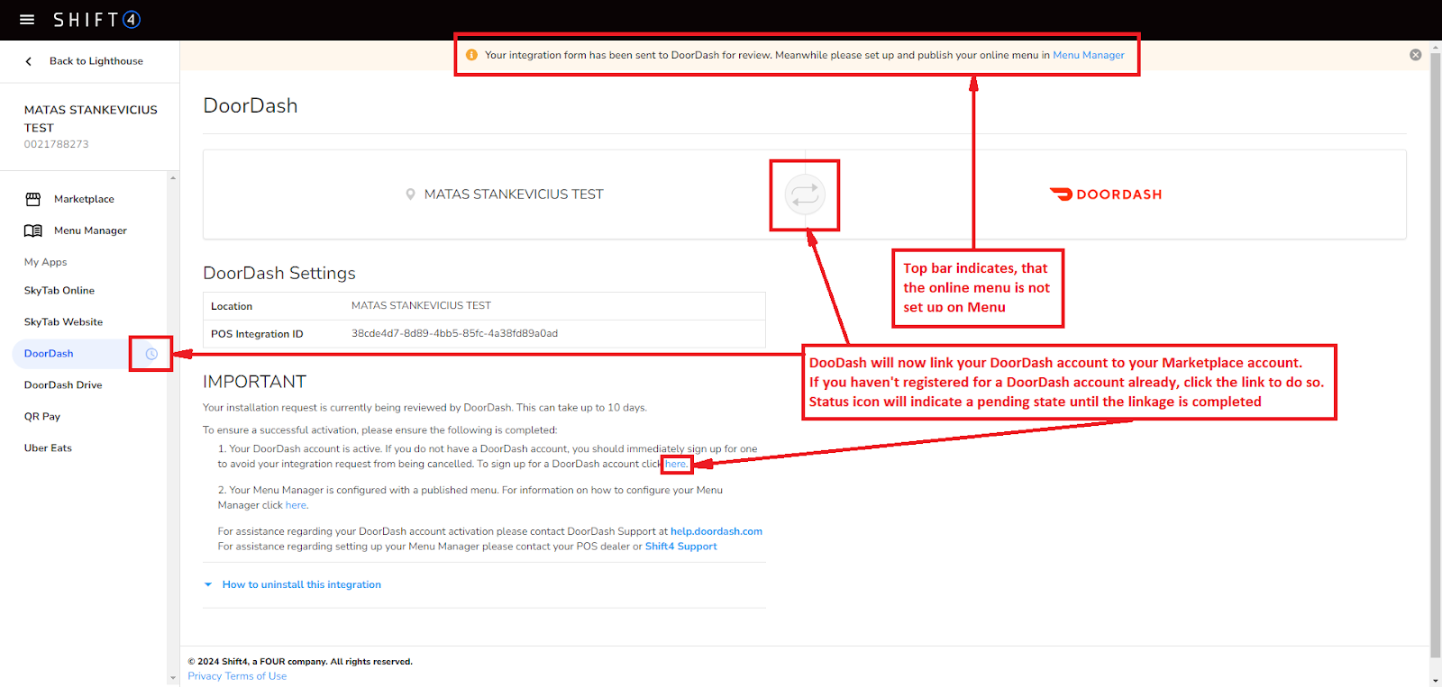Dismiss the notification banner with the X
Viewport: 1442px width, 687px height.
tap(1416, 55)
